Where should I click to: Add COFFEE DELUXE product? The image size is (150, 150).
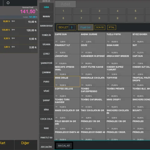click(67, 92)
